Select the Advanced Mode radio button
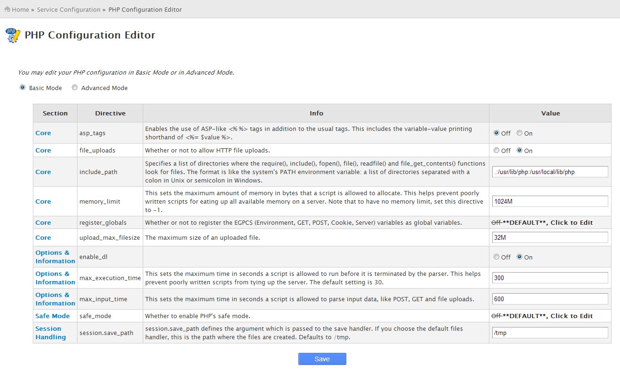620x373 pixels. (75, 87)
